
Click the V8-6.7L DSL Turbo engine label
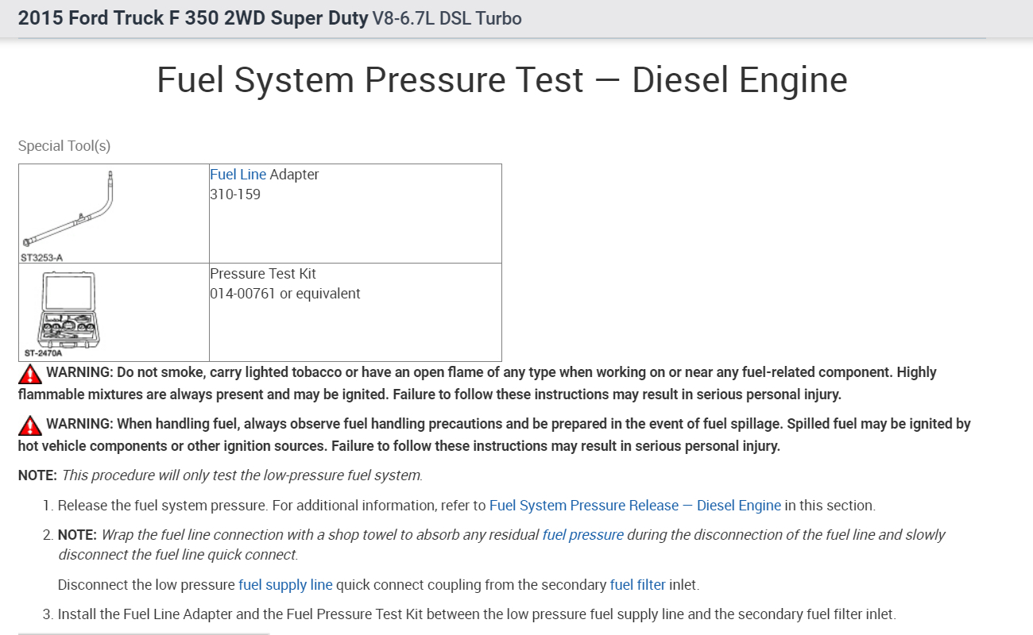pyautogui.click(x=447, y=18)
